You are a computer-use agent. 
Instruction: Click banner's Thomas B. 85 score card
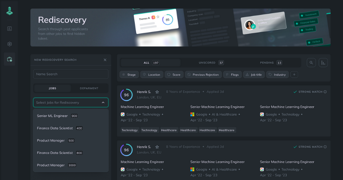[x=156, y=21]
